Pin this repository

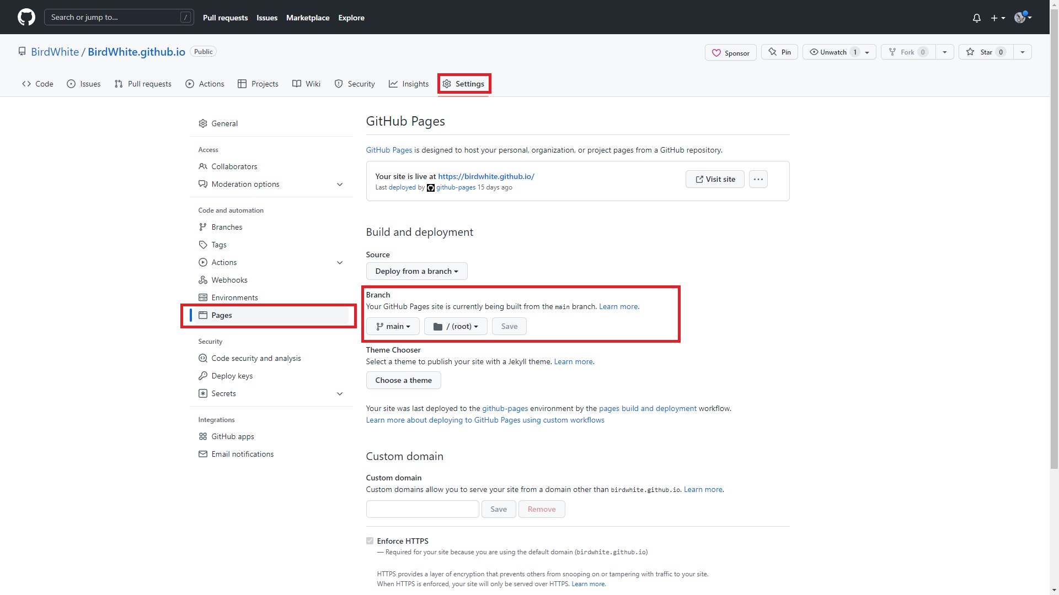click(779, 52)
